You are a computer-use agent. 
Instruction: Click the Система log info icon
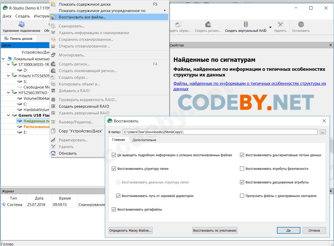4,204
